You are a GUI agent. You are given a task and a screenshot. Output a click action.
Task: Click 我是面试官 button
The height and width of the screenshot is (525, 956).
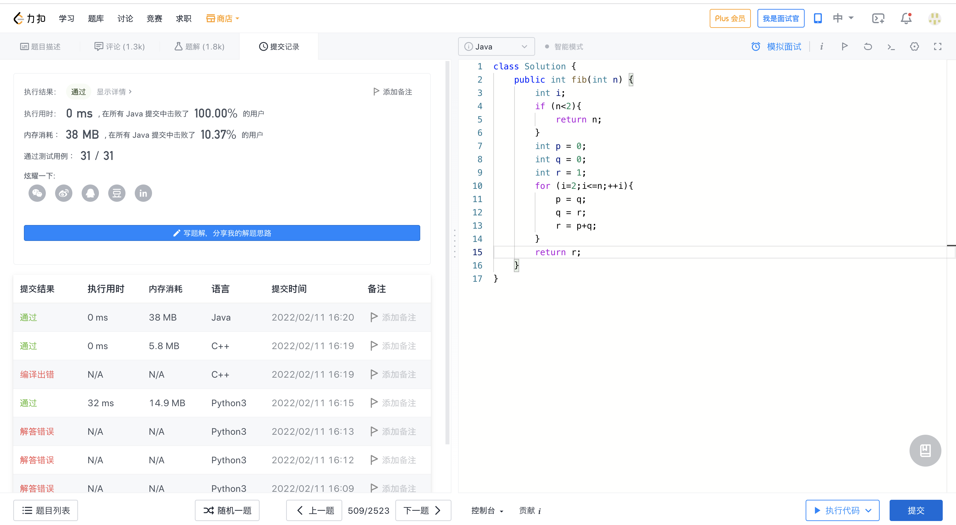click(x=781, y=18)
